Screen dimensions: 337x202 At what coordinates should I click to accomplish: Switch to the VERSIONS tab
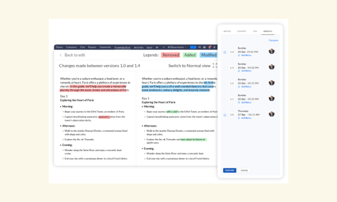(268, 31)
